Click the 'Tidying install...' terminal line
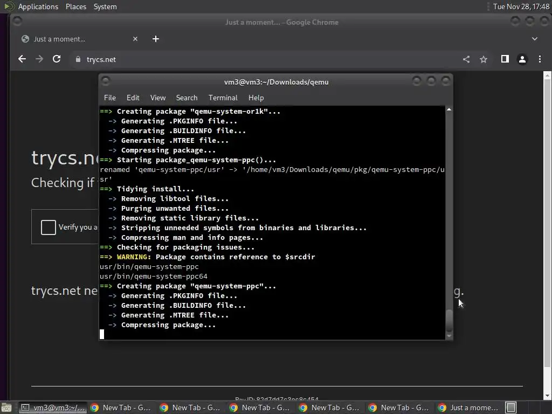The image size is (552, 414). coord(155,189)
